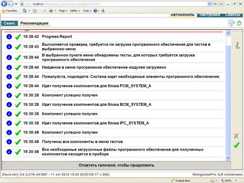Click the 'Отметить галочкой, чтобы продолжить' bar
Viewport: 244px width, 183px height.
coord(116,165)
